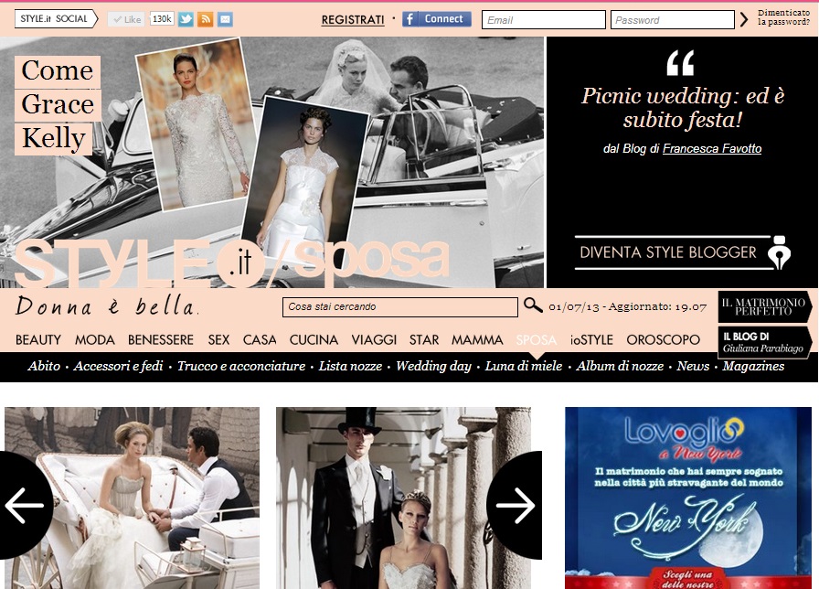Click the 'Cosa stai cercando' search box
819x589 pixels.
[399, 307]
